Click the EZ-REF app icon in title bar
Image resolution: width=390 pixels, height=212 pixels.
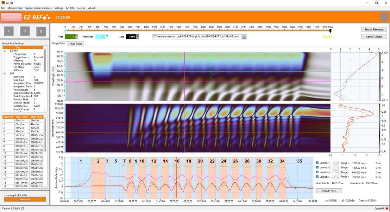tap(3, 3)
